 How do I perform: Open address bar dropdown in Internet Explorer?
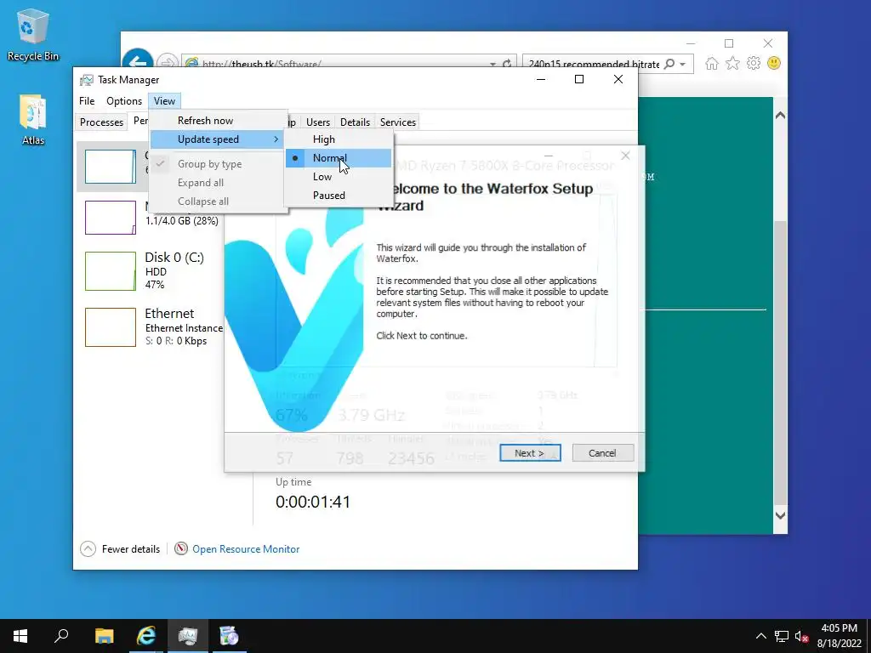[x=492, y=65]
